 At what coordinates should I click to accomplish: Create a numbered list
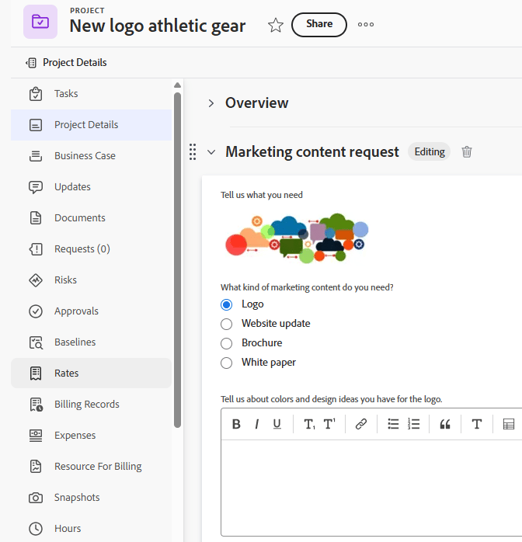pyautogui.click(x=413, y=424)
